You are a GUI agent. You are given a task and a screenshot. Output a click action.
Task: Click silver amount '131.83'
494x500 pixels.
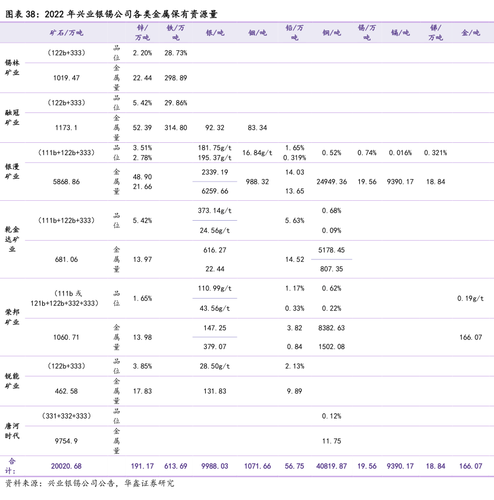tap(214, 391)
